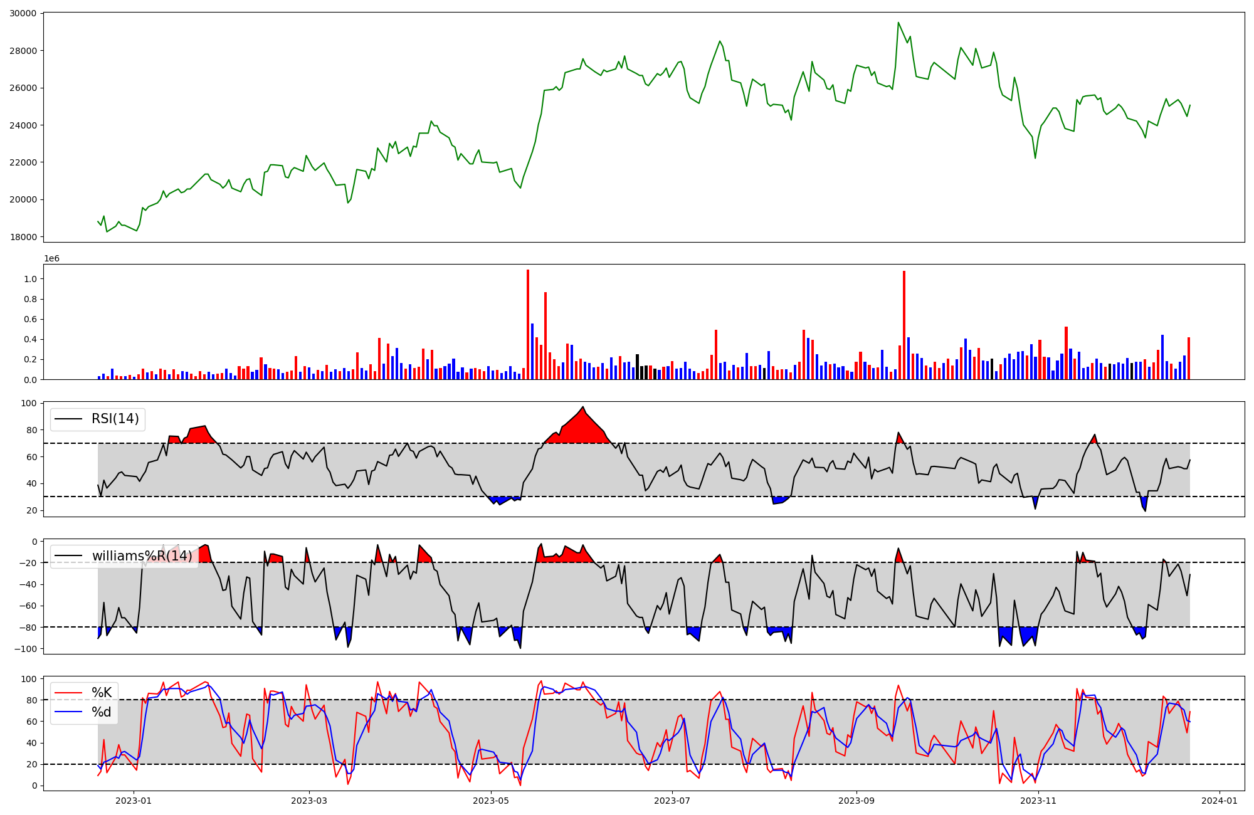Image resolution: width=1254 pixels, height=815 pixels.
Task: Click the williams%R(14) legend label
Action: coord(142,556)
